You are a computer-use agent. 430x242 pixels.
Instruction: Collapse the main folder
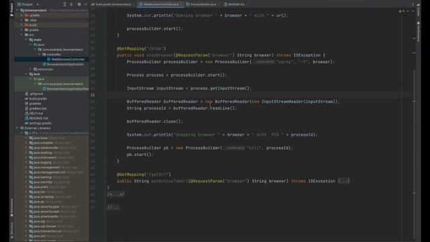click(26, 40)
